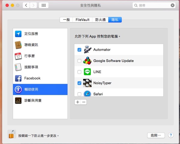Switch to the 防火牆 tab
This screenshot has height=144, width=180.
coord(100,20)
